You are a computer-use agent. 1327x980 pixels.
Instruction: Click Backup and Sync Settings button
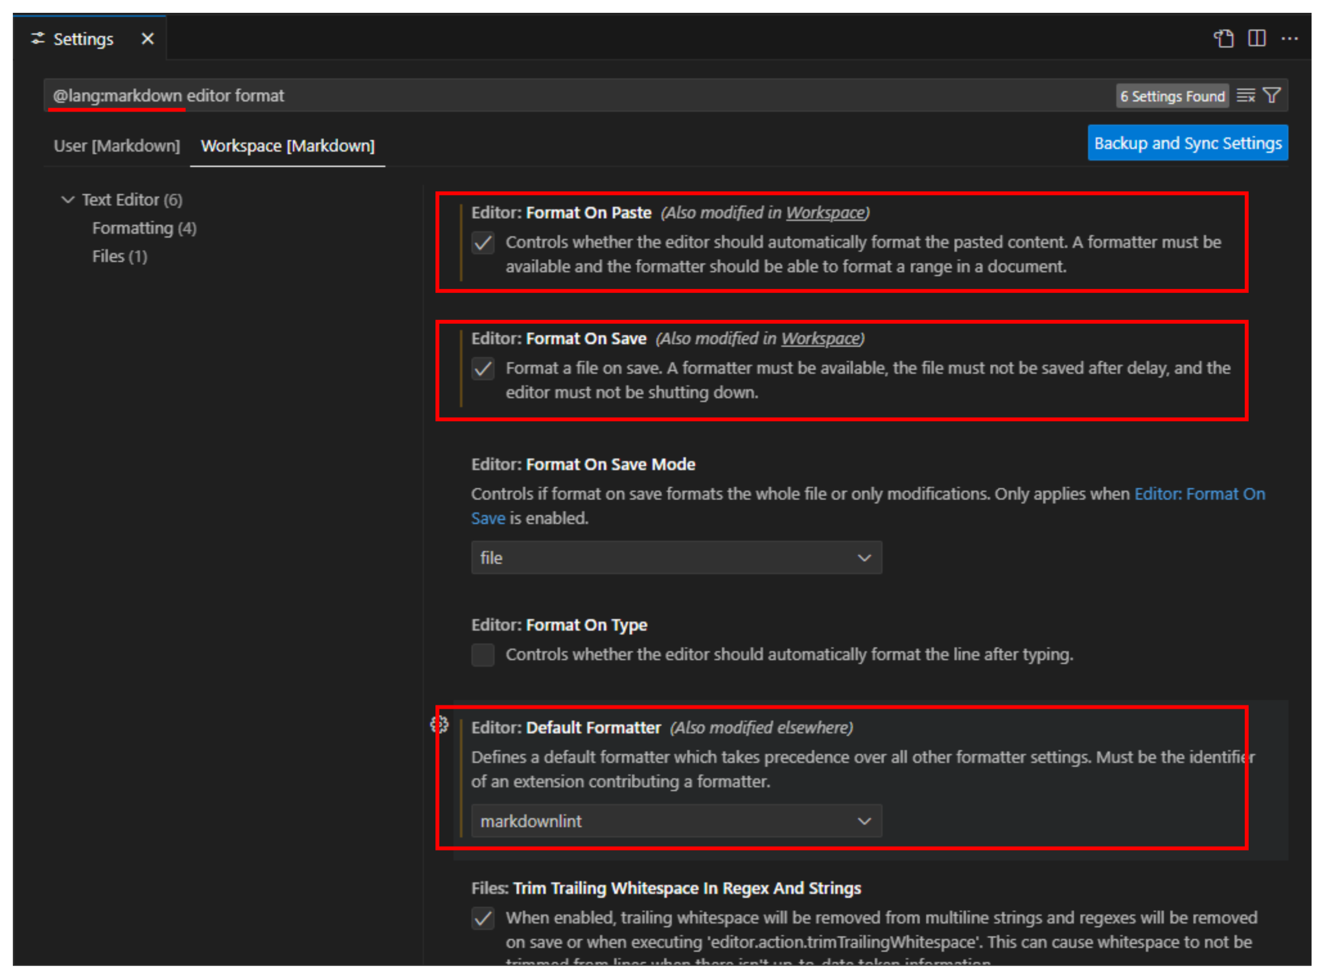(1187, 143)
